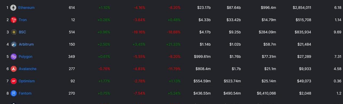Click the Ethereum logo icon

click(x=13, y=8)
